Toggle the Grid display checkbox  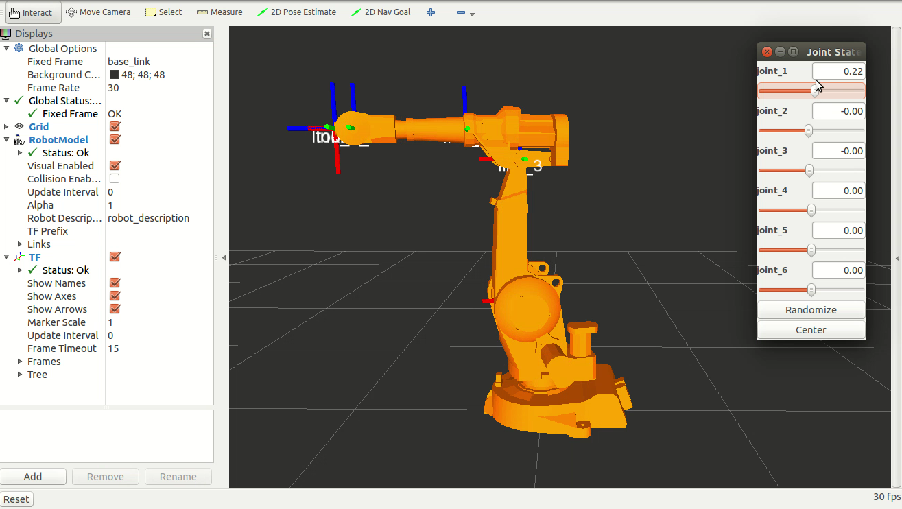(115, 127)
